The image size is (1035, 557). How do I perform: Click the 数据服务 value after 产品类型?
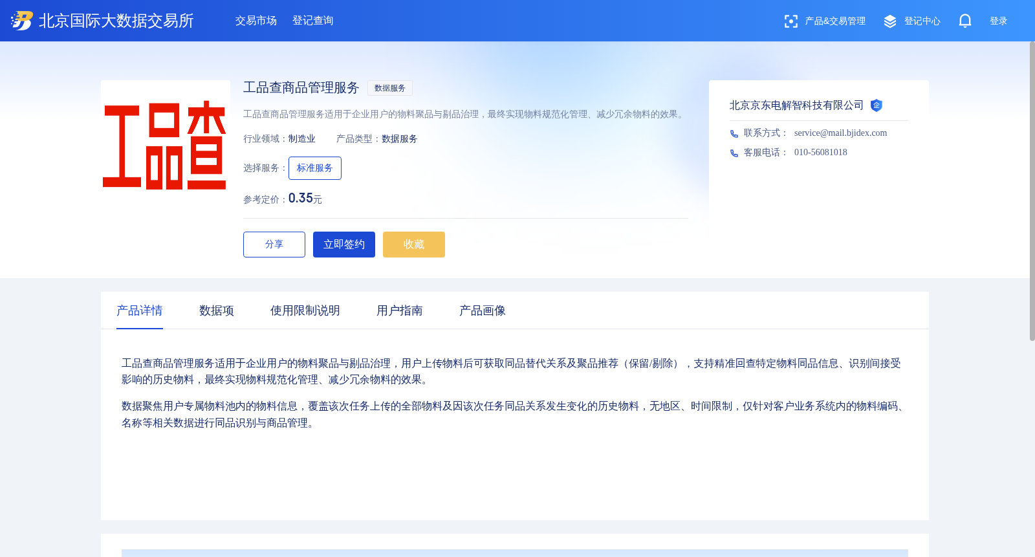point(400,139)
